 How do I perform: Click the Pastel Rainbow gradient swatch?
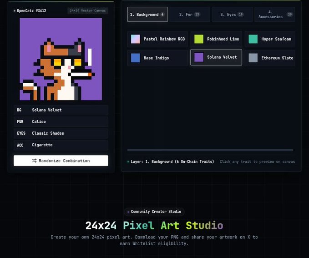point(136,39)
